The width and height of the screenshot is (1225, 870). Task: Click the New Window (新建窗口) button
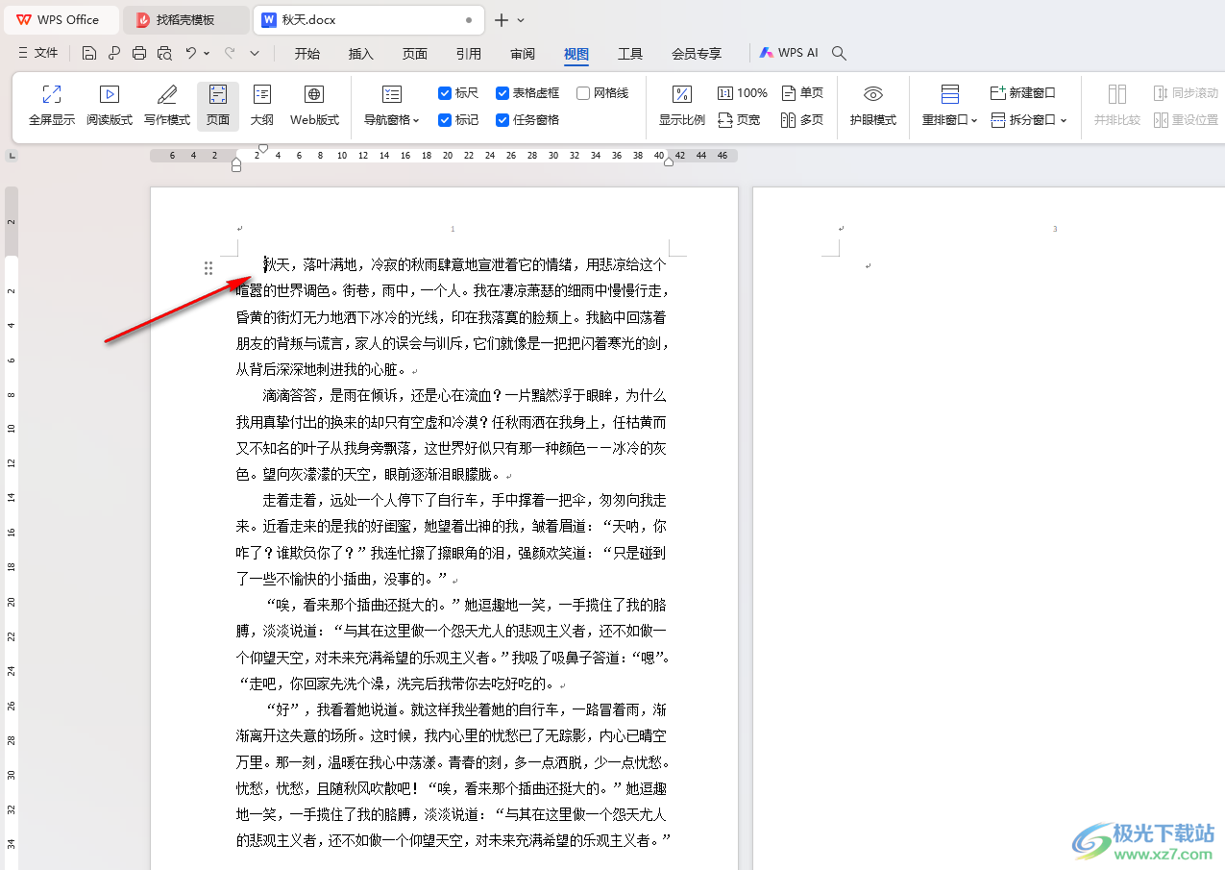click(x=1023, y=93)
